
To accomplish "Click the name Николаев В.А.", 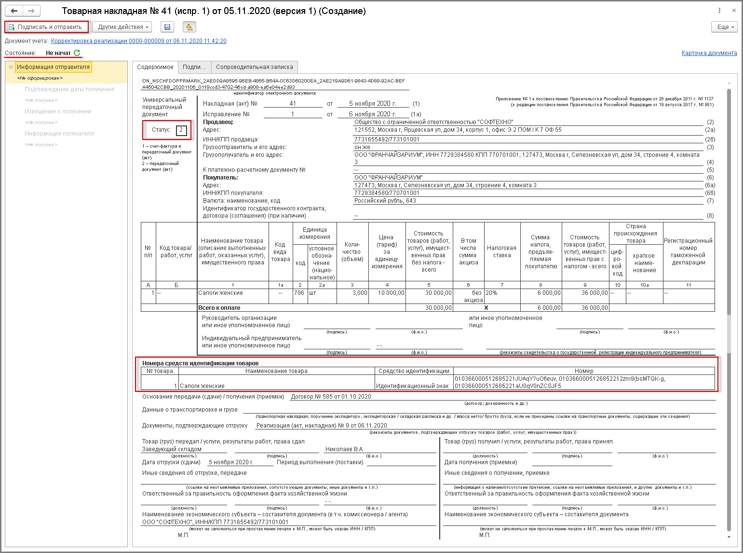I will pos(344,449).
